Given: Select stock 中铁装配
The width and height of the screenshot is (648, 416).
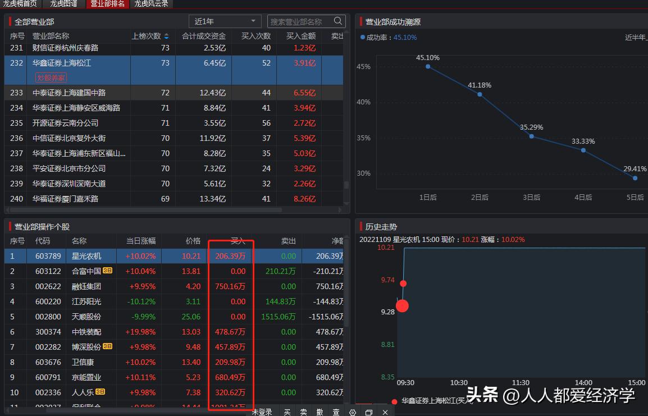Looking at the screenshot, I should (86, 332).
